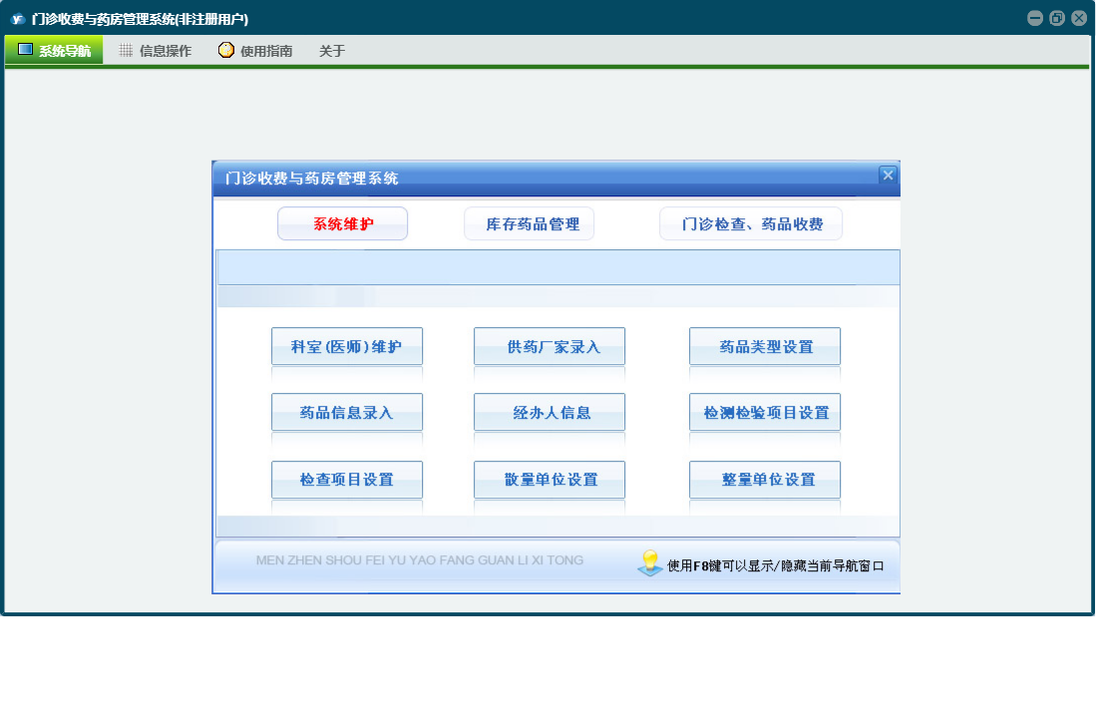Viewport: 1096px width, 721px height.
Task: Minimize the main application window
Action: tap(1035, 18)
